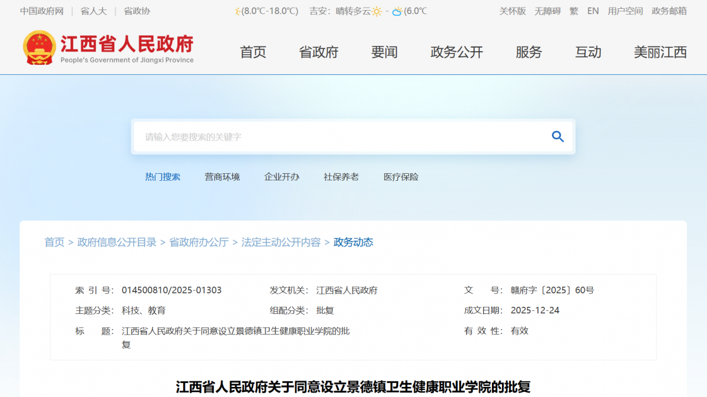Switch to Traditional Chinese with 繁

pos(574,11)
